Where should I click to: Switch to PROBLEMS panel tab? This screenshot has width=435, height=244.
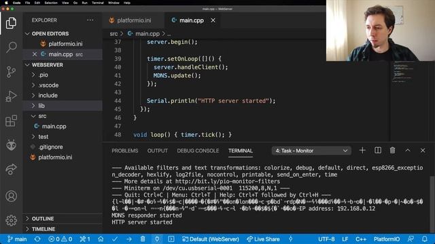coord(125,150)
